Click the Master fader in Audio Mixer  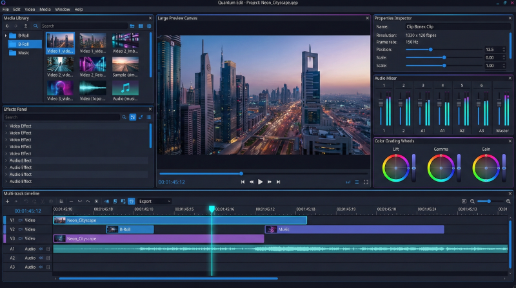499,104
